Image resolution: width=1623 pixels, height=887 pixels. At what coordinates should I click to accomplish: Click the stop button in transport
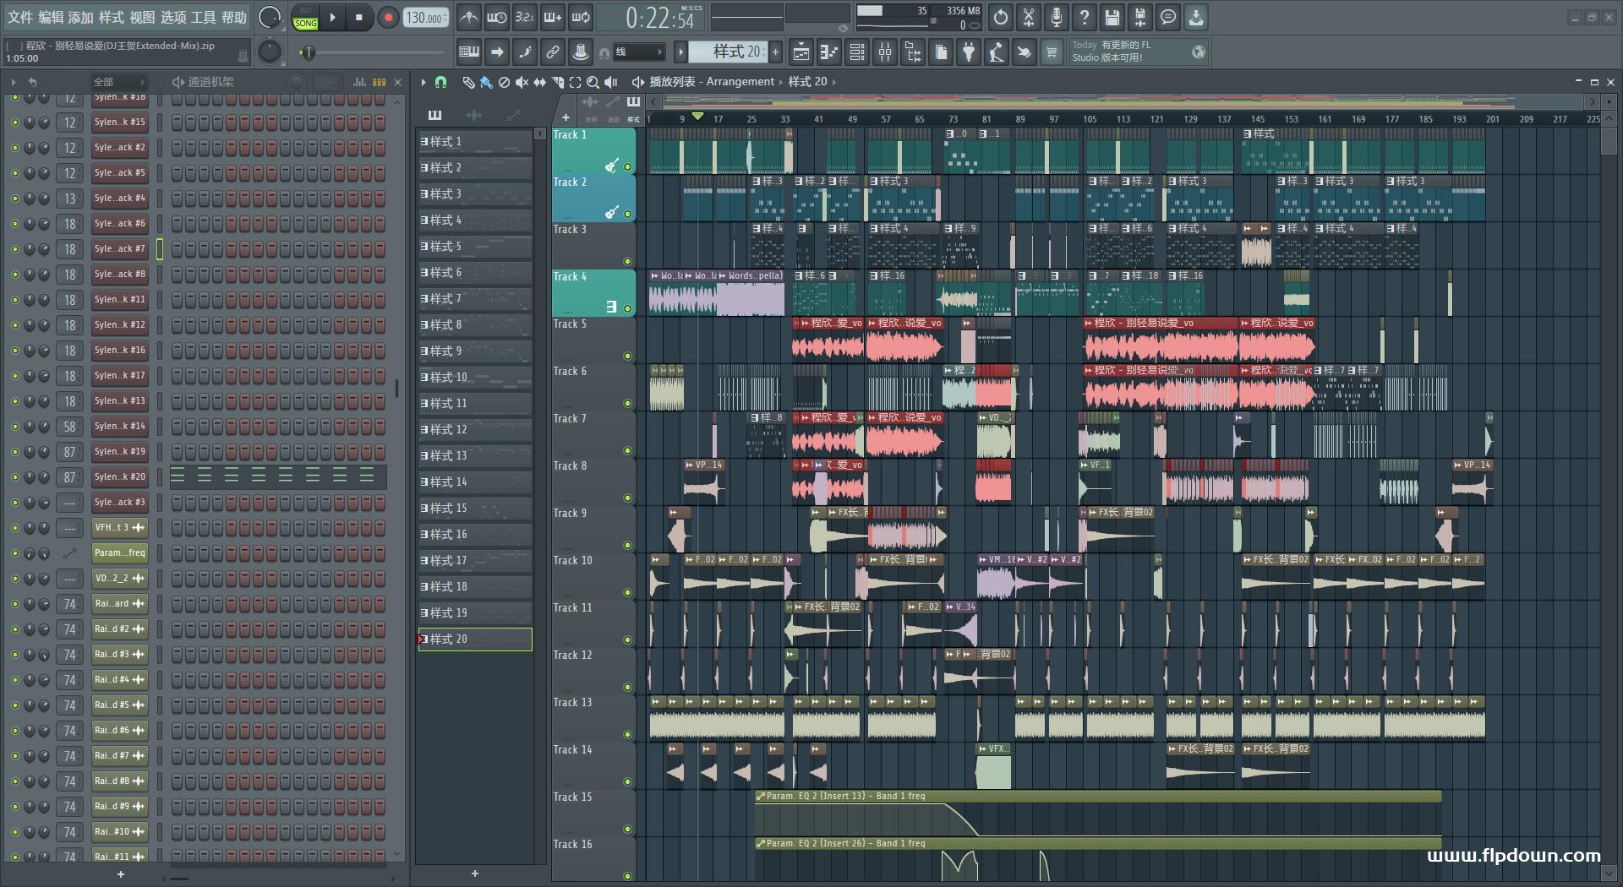[358, 17]
